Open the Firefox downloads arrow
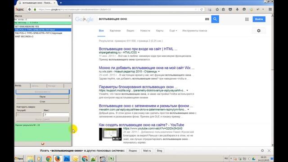288x162 pixels. tap(237, 9)
